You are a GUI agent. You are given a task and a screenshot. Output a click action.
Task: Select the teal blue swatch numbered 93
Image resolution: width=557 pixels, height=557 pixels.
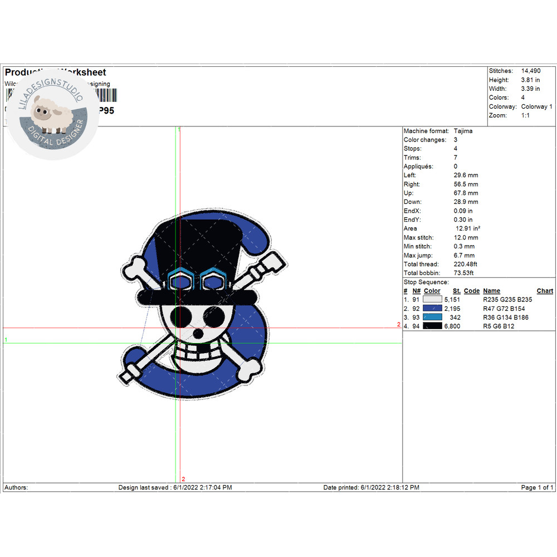click(x=432, y=317)
